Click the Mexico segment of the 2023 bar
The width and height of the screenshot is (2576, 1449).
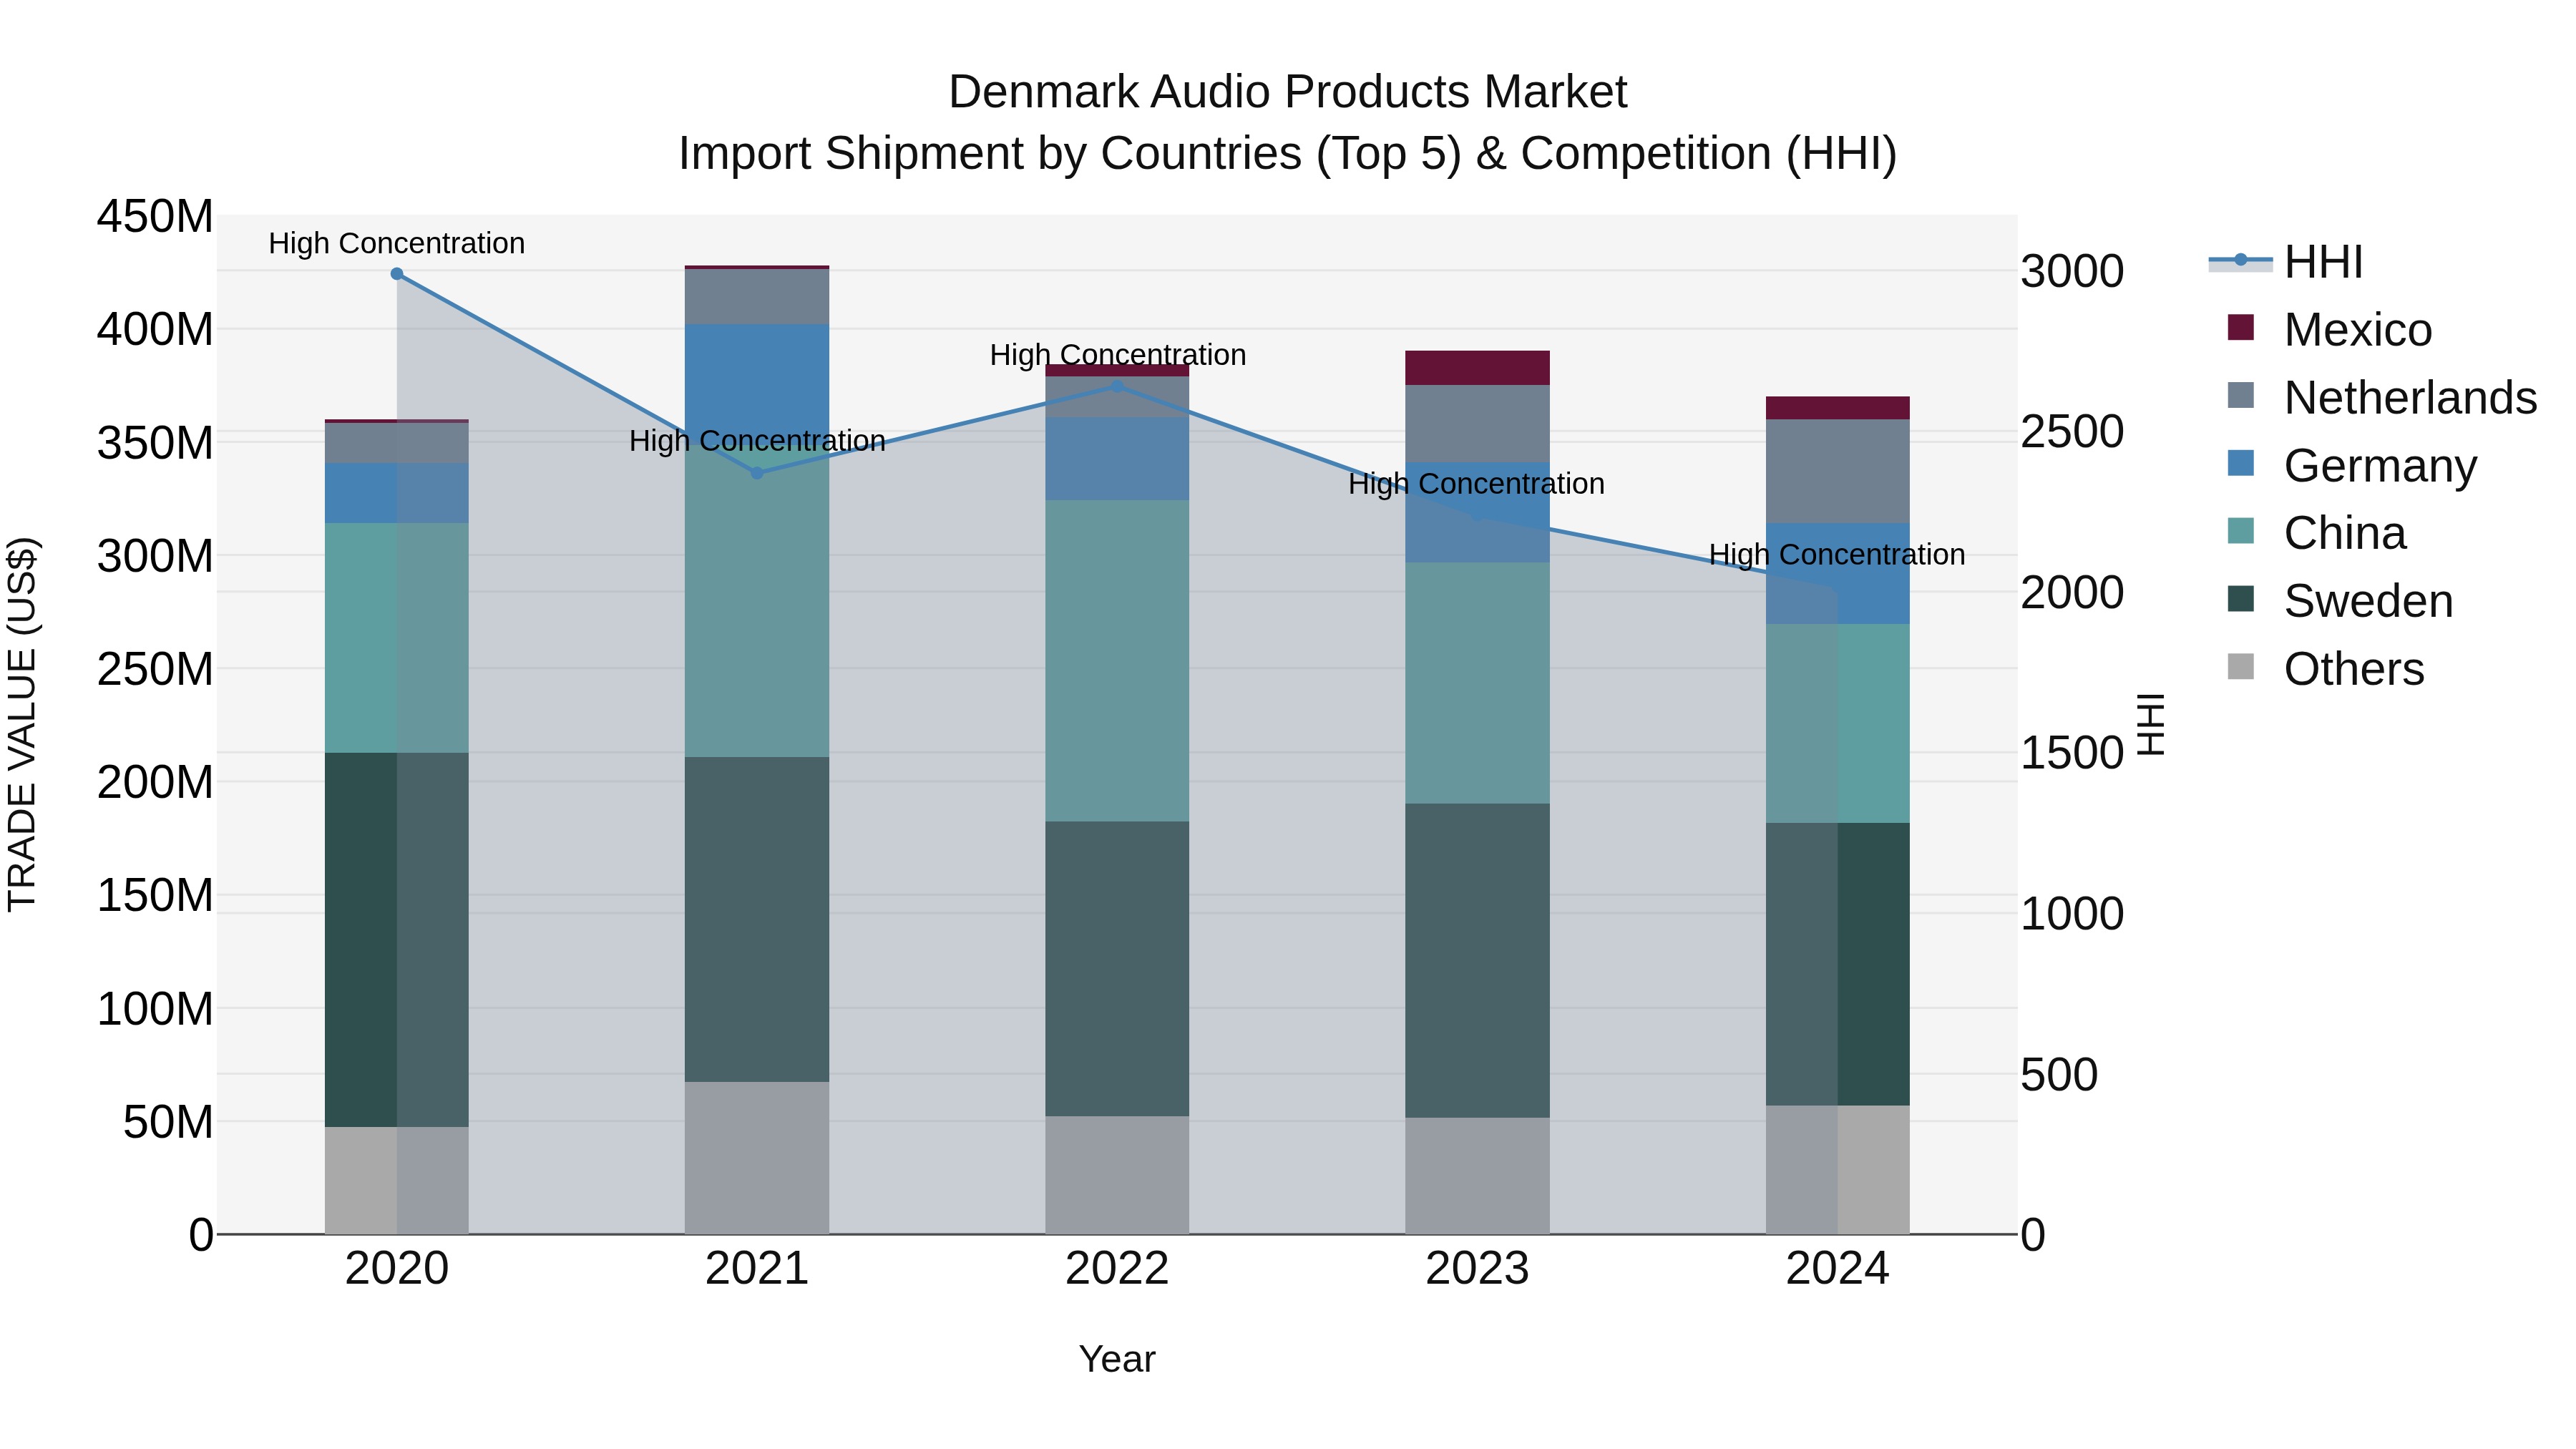pos(1477,368)
